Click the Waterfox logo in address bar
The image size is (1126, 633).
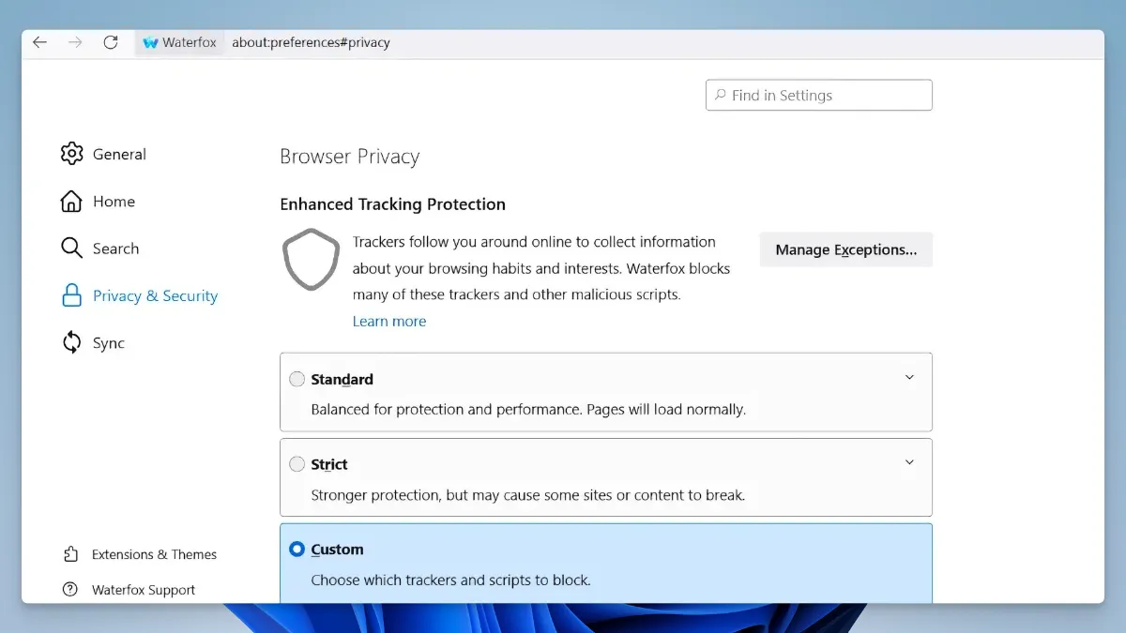click(150, 43)
